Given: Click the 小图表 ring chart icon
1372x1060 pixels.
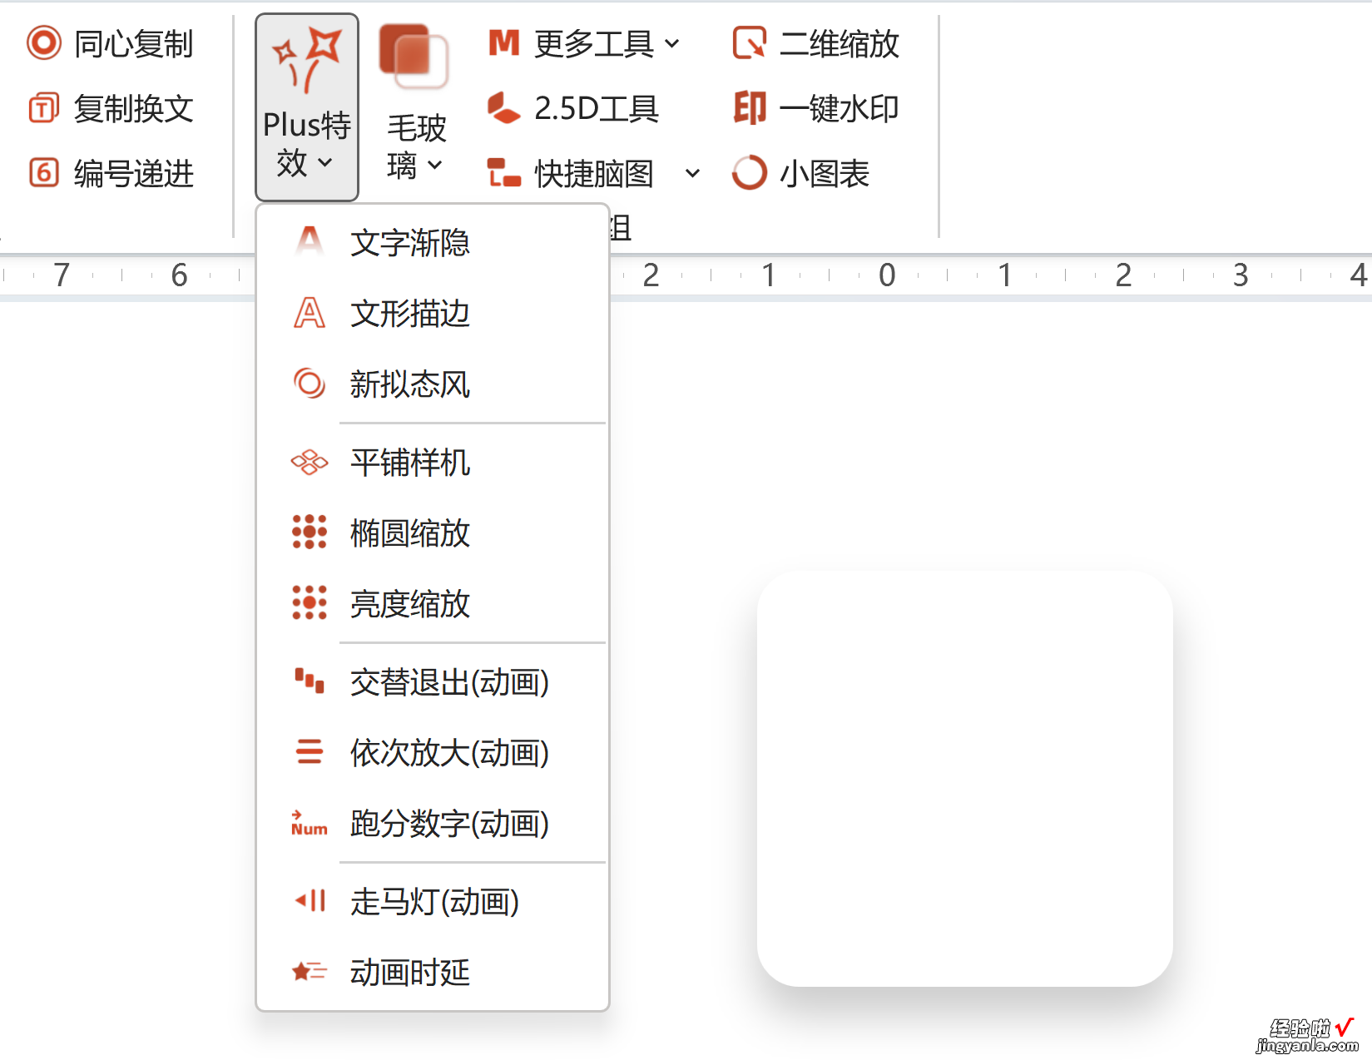Looking at the screenshot, I should (x=750, y=173).
